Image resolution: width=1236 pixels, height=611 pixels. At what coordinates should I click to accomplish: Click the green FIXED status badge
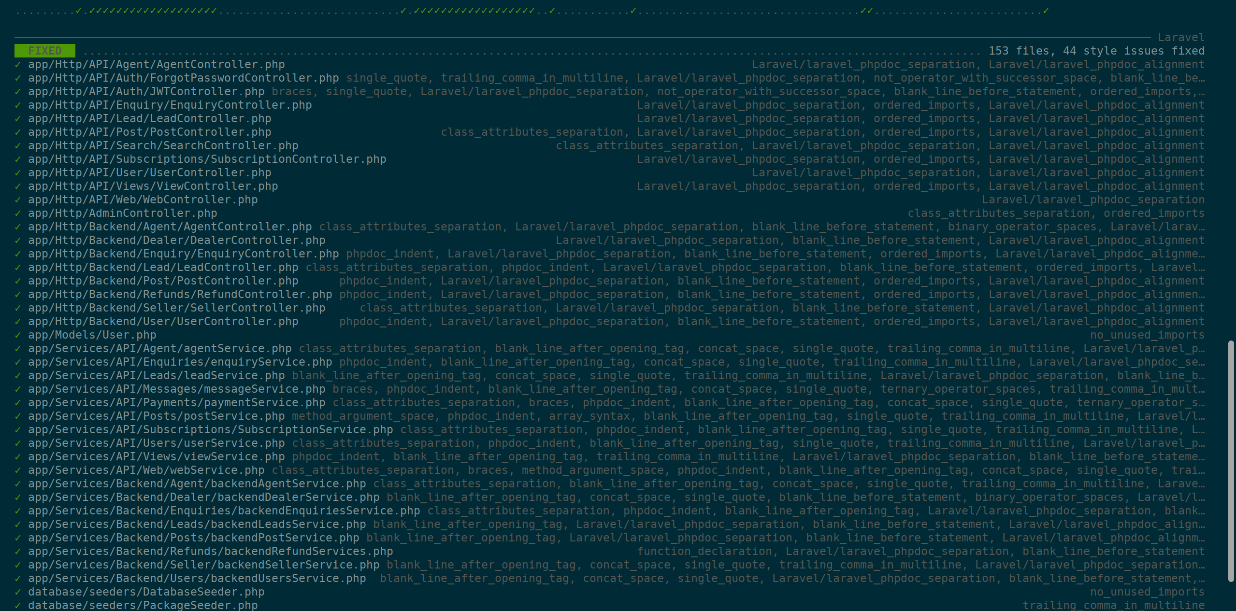[45, 51]
